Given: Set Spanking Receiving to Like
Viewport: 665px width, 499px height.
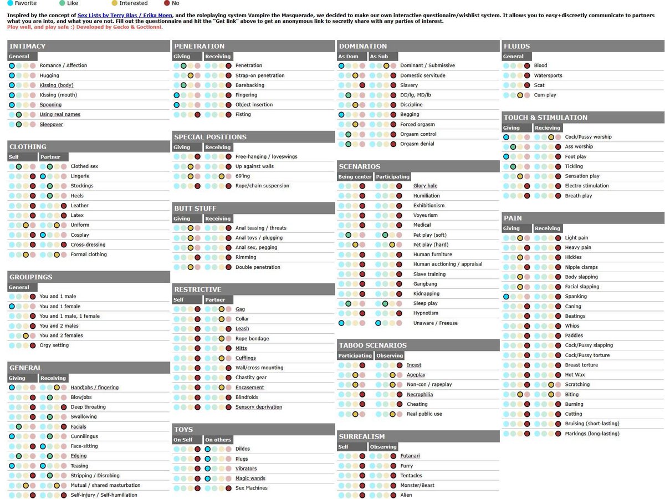Looking at the screenshot, I should coord(544,297).
